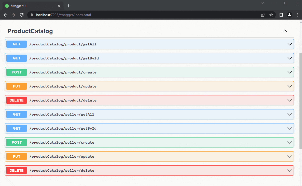The height and width of the screenshot is (186, 302).
Task: Click the ProductCatalog heading
Action: click(x=30, y=31)
